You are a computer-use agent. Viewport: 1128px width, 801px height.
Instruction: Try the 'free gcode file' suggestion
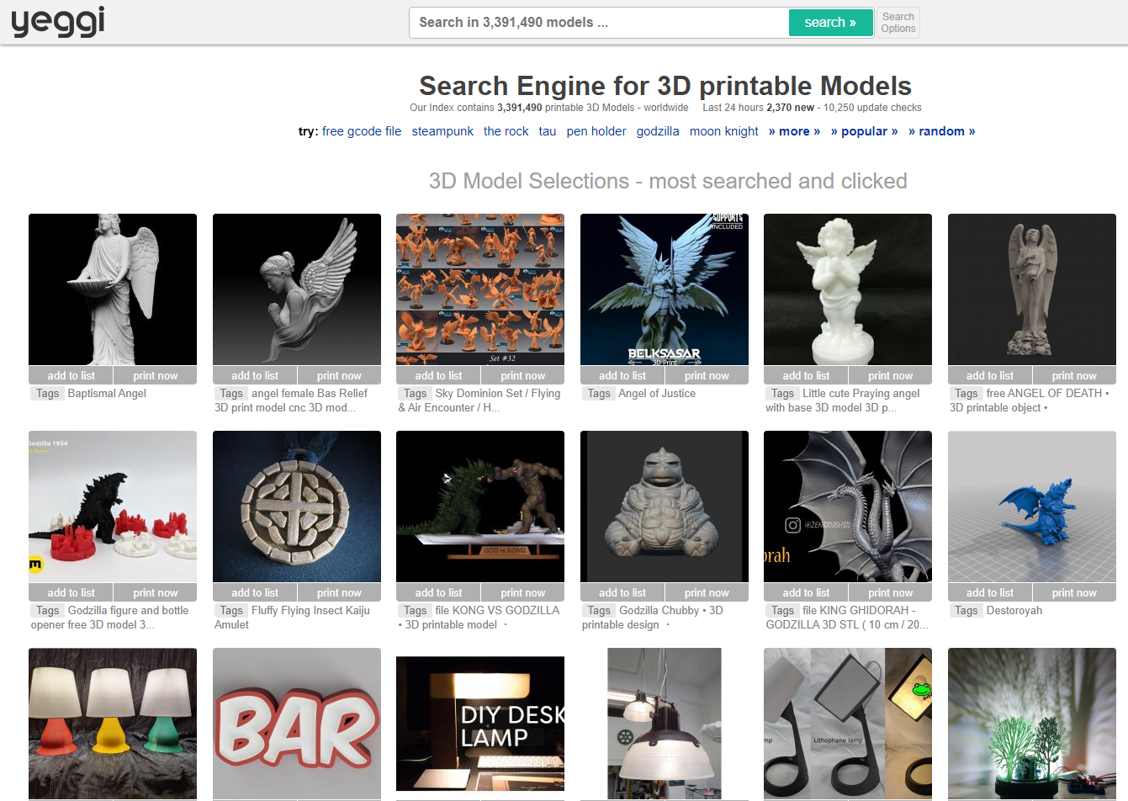(362, 131)
